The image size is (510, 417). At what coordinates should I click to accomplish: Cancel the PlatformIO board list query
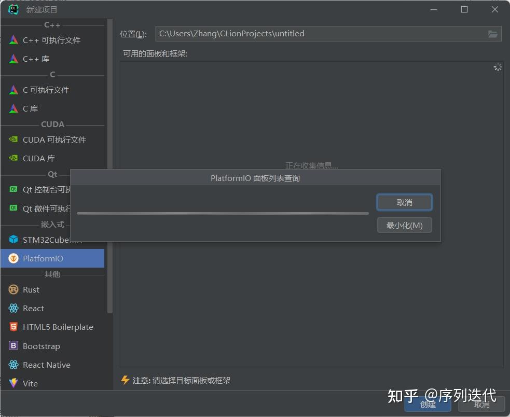[x=404, y=202]
